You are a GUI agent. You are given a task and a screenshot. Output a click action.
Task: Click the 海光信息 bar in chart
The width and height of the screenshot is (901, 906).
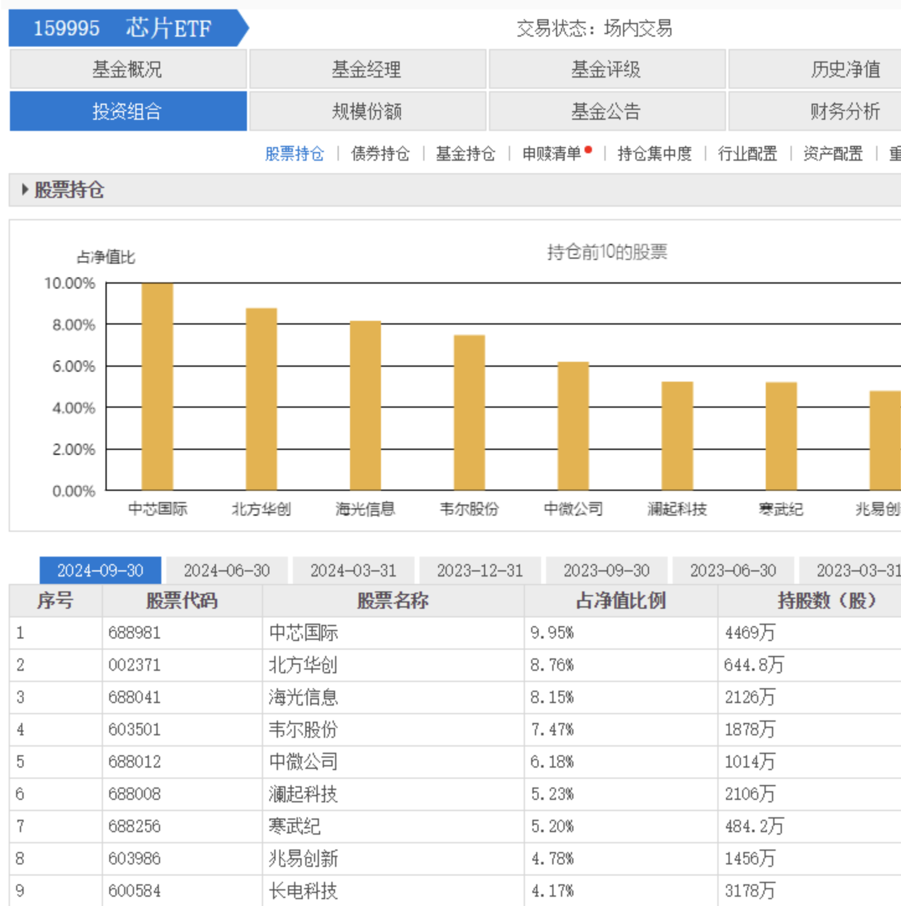[365, 405]
